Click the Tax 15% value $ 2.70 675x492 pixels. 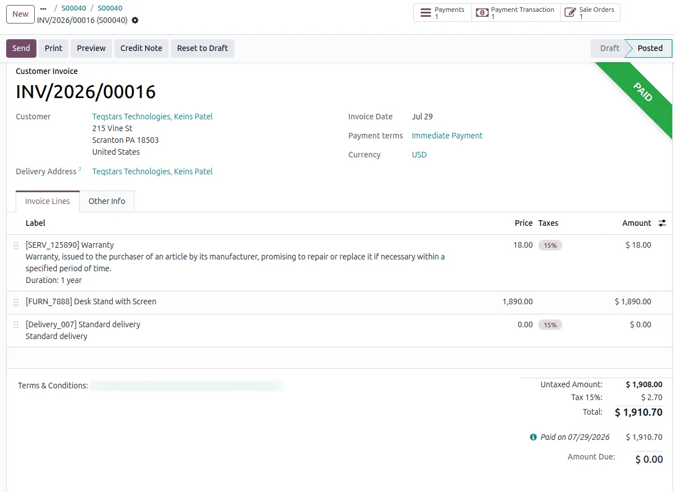click(652, 397)
